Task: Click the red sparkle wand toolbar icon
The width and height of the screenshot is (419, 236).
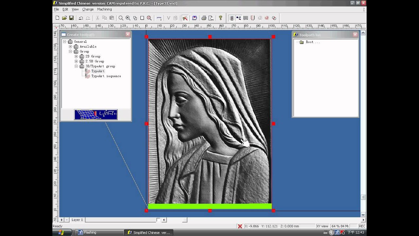Action: 185,18
